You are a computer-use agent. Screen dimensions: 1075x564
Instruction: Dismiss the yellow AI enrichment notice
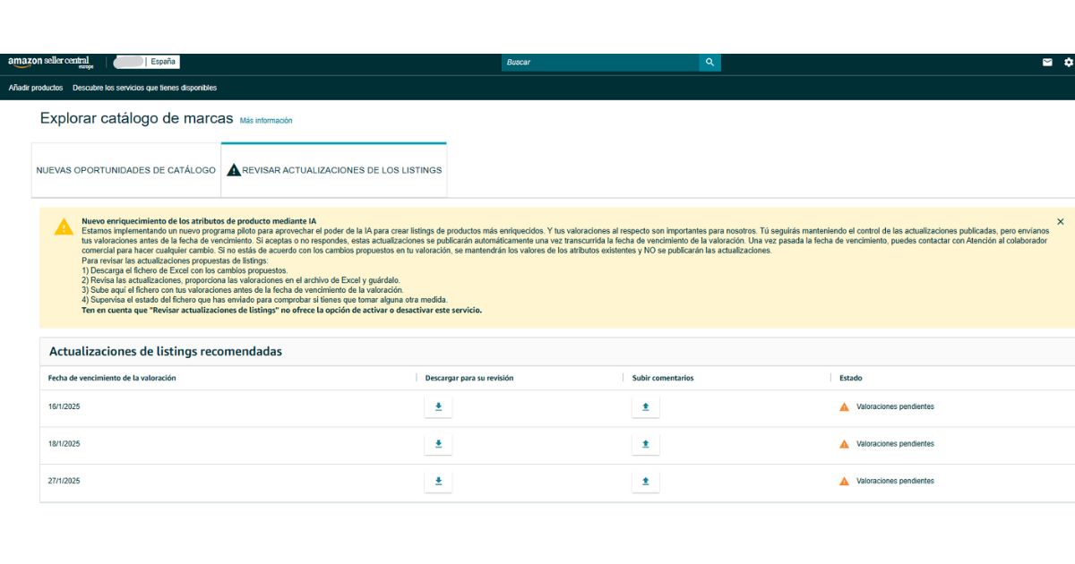1061,221
